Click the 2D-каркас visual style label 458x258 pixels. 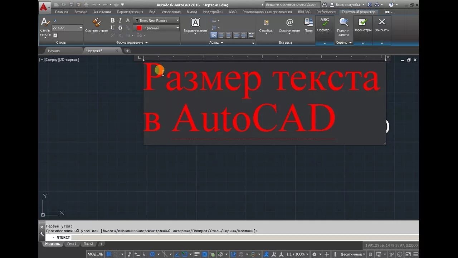coord(69,59)
